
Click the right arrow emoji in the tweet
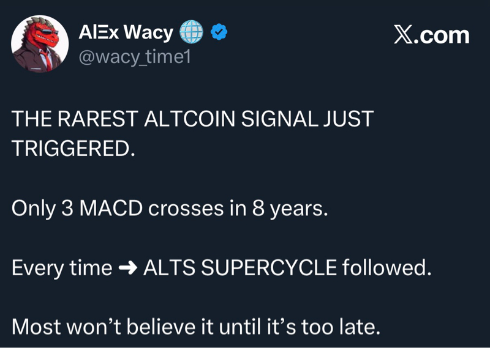[x=127, y=268]
